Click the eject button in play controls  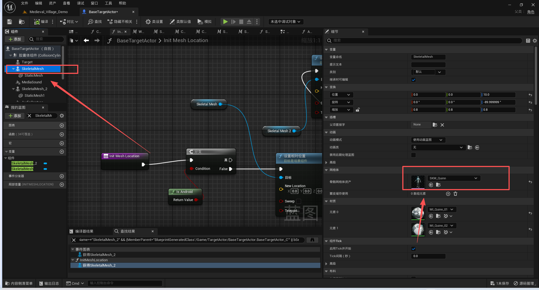(249, 22)
